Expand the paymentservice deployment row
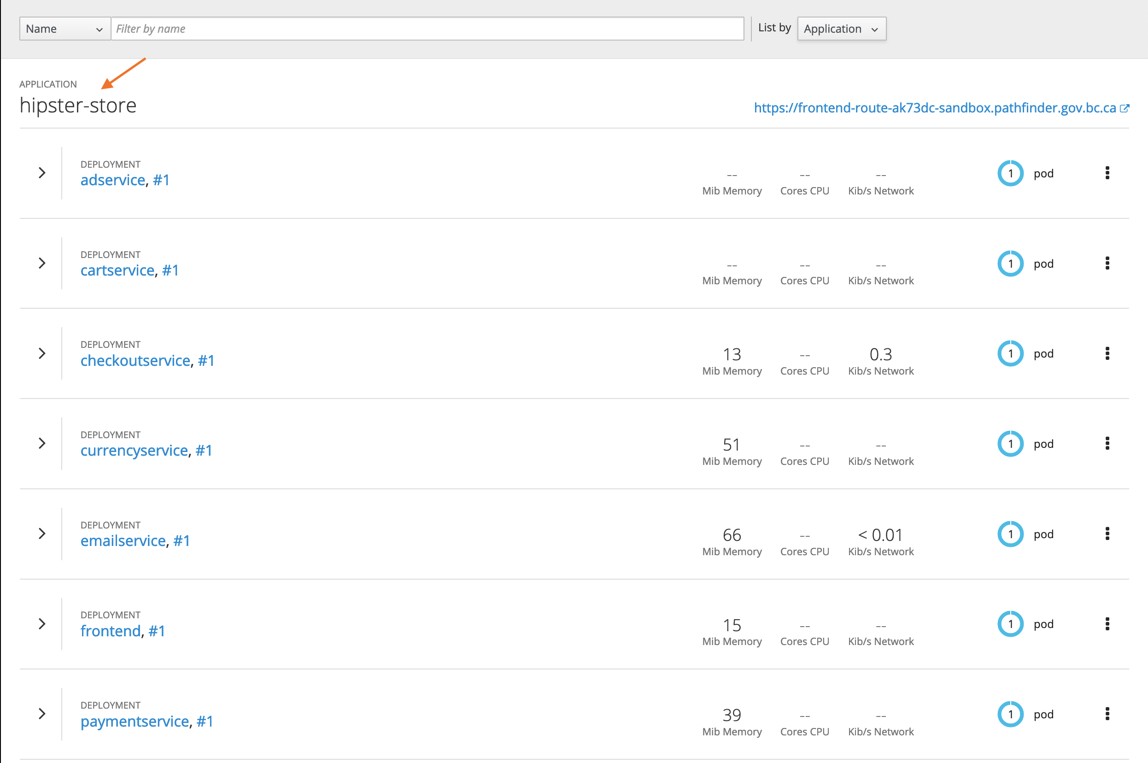 click(42, 714)
